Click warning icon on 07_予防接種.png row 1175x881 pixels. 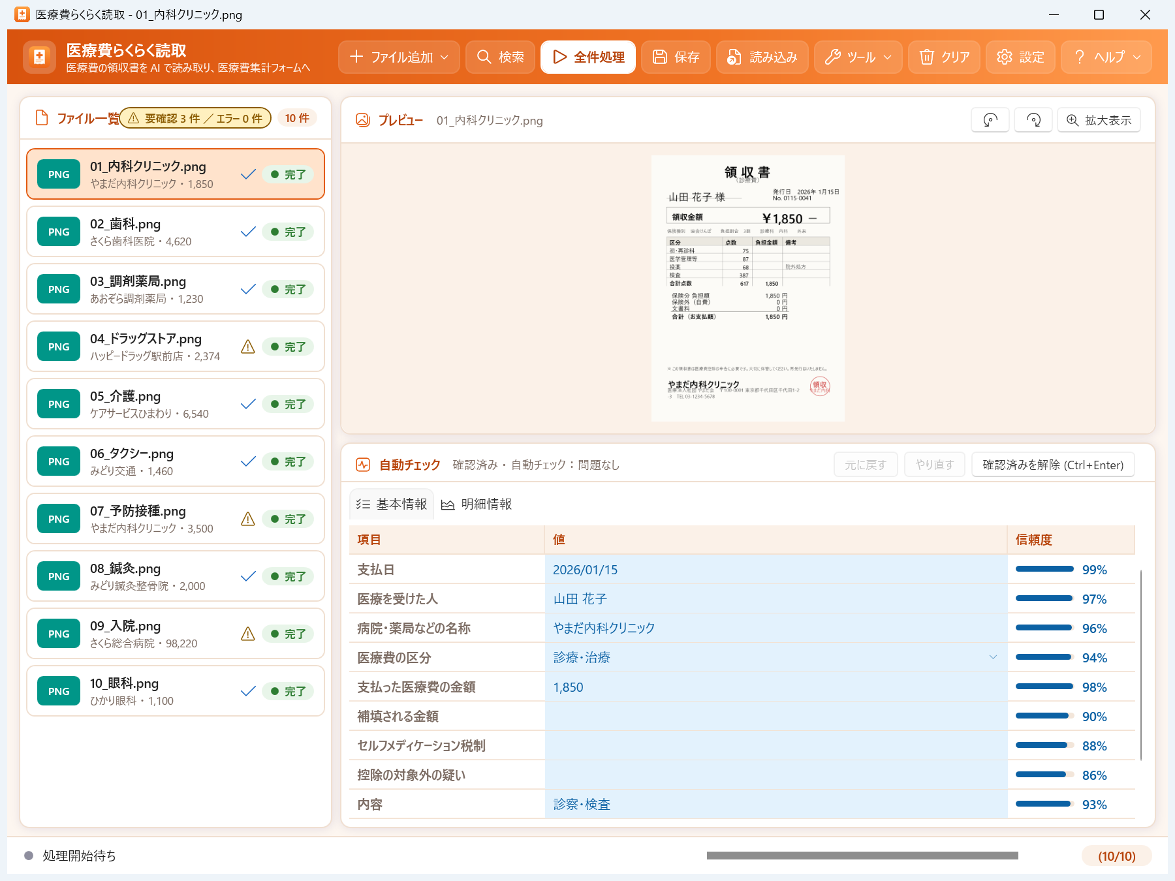tap(248, 519)
